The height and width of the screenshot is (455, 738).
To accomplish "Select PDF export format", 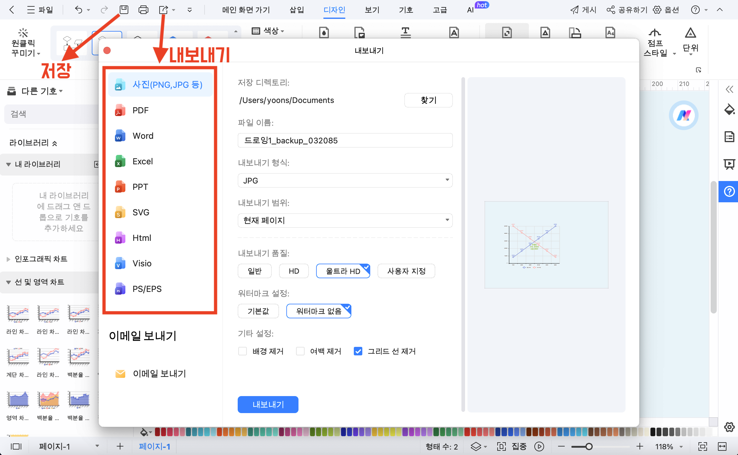I will 140,110.
